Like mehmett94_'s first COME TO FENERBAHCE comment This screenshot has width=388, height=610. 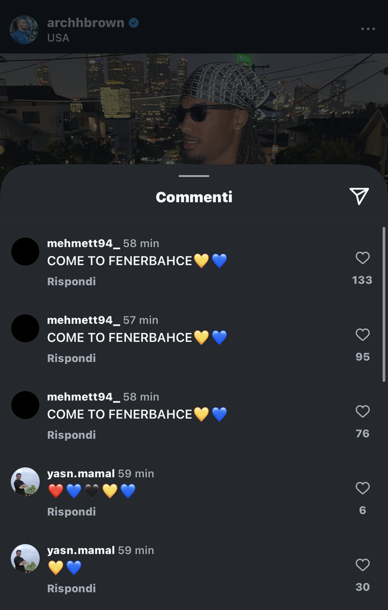pyautogui.click(x=362, y=258)
